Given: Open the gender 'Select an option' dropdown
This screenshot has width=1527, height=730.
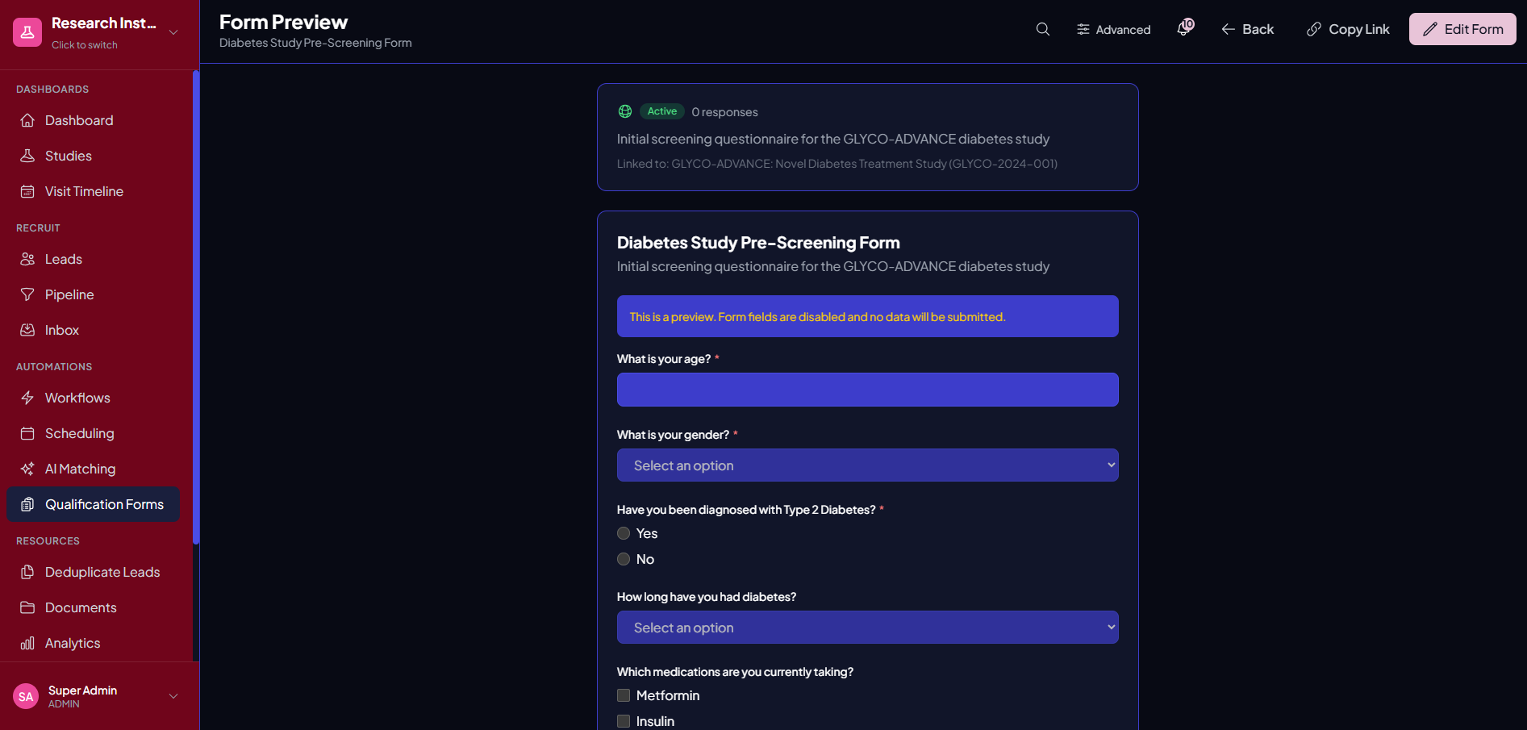Looking at the screenshot, I should coord(868,465).
